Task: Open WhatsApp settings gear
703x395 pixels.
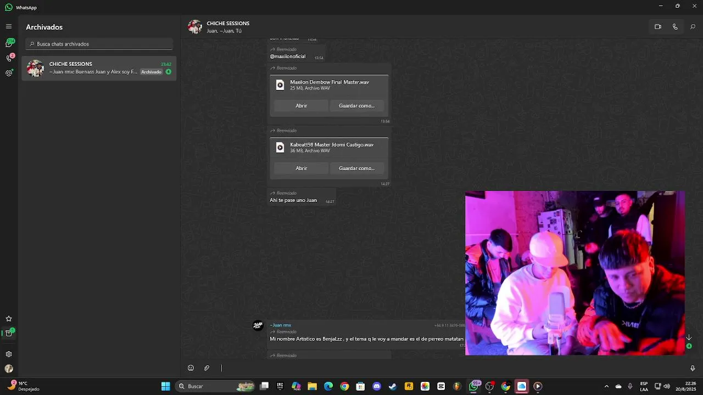Action: coord(9,354)
